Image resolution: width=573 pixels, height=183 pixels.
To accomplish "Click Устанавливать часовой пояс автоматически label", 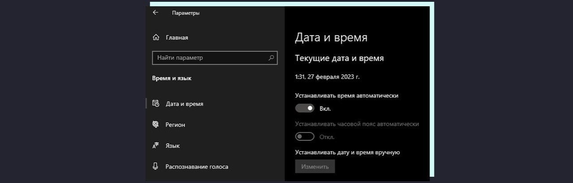I will point(357,124).
